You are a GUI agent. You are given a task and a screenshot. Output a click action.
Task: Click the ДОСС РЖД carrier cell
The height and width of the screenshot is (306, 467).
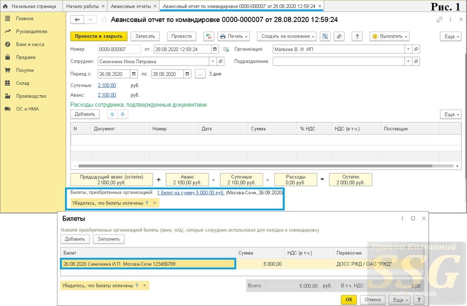(378, 264)
